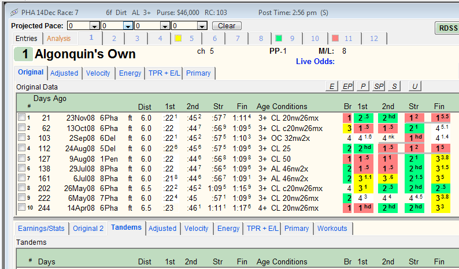Click race date 9Aug08 1Pen

94,159
